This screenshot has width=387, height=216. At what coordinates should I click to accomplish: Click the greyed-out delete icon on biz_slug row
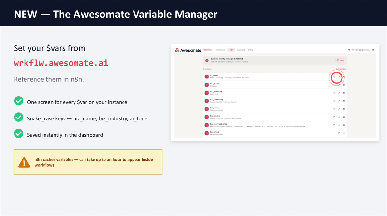(x=344, y=133)
